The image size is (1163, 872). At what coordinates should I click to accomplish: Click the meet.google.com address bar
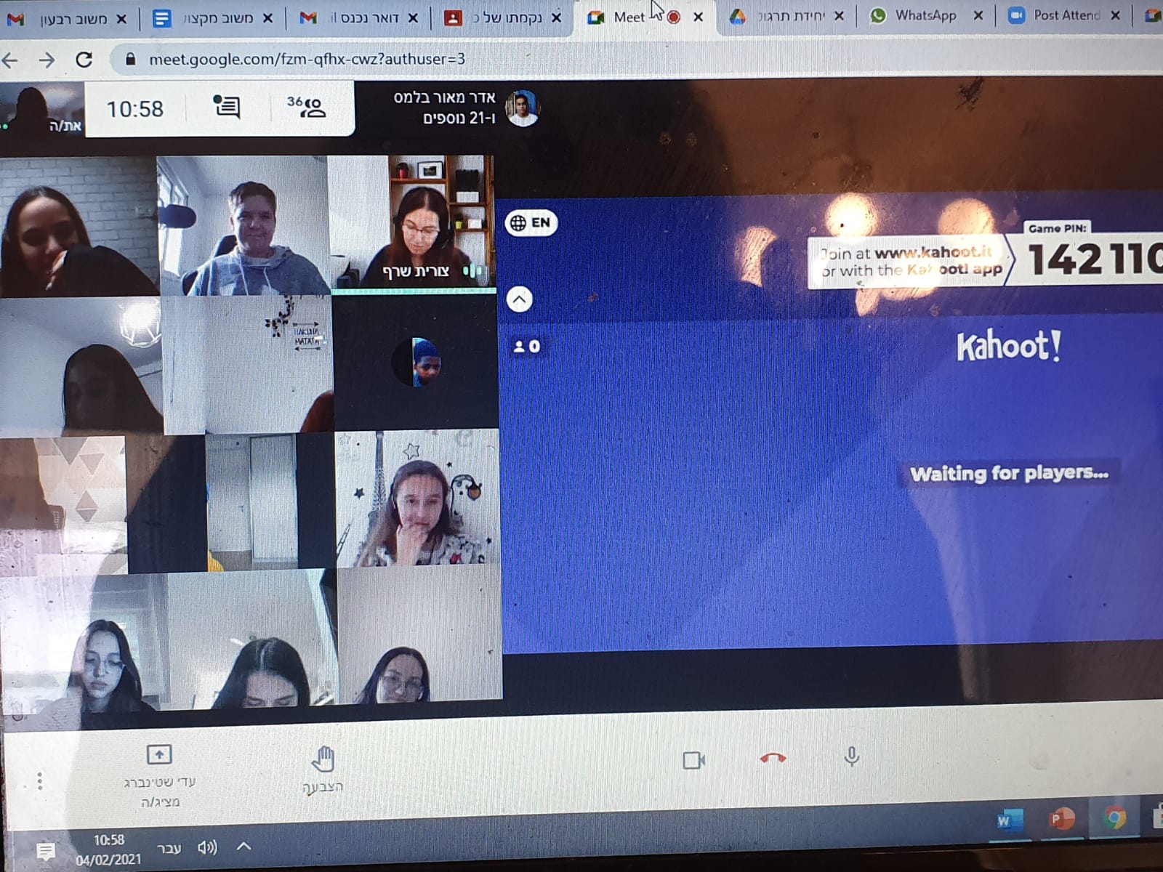307,59
